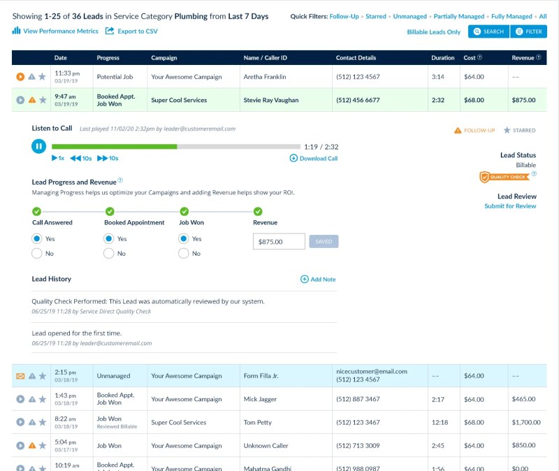Show the Cost column help tooltip
The image size is (559, 471).
(x=479, y=57)
